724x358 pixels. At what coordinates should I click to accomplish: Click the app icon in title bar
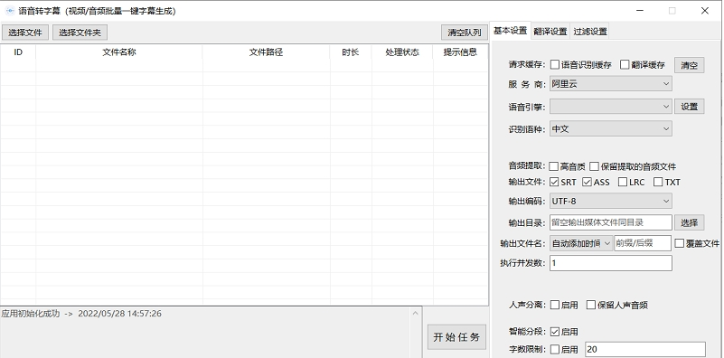[x=10, y=11]
